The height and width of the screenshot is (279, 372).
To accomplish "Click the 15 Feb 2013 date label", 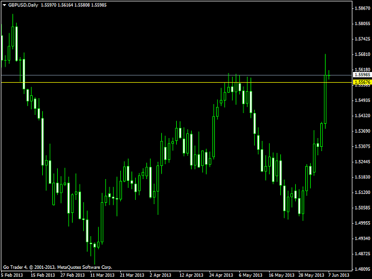I will pos(43,275).
